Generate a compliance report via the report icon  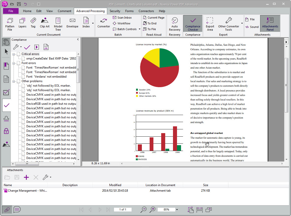45,47
